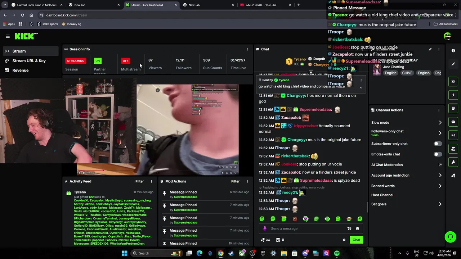Open the profile avatar menu

(x=447, y=36)
